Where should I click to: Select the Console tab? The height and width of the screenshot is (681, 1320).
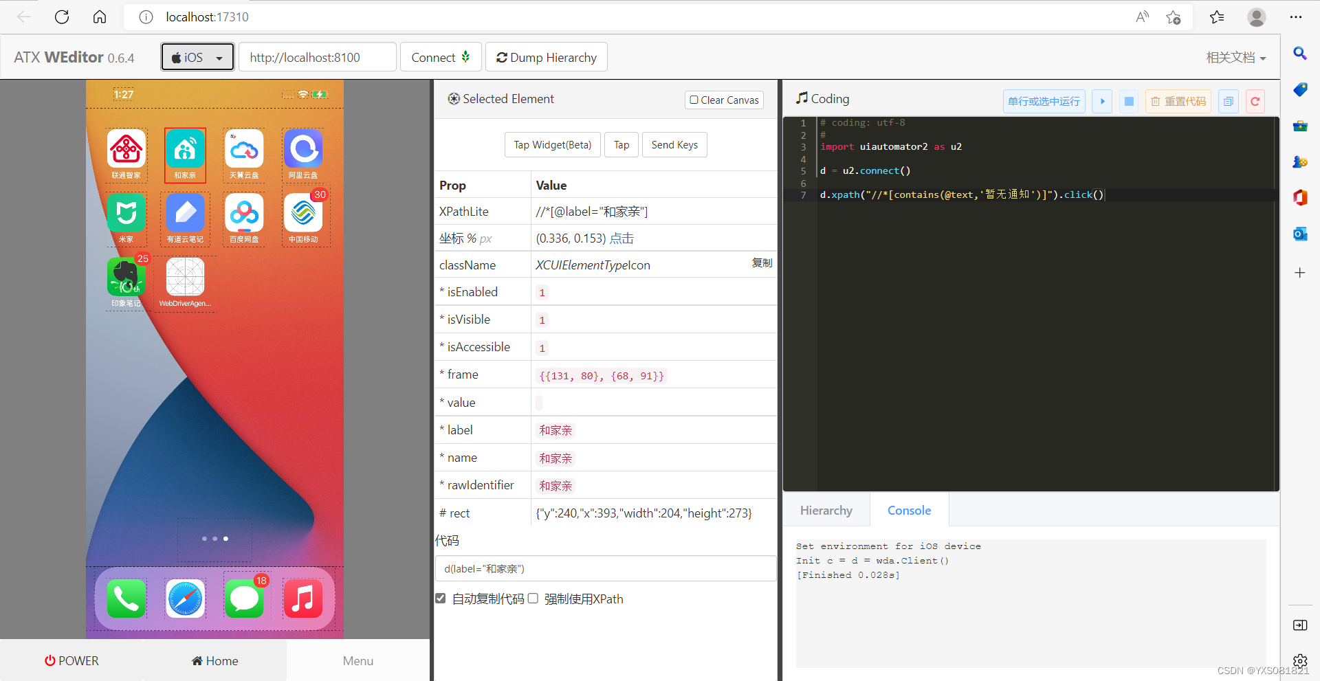(x=909, y=510)
